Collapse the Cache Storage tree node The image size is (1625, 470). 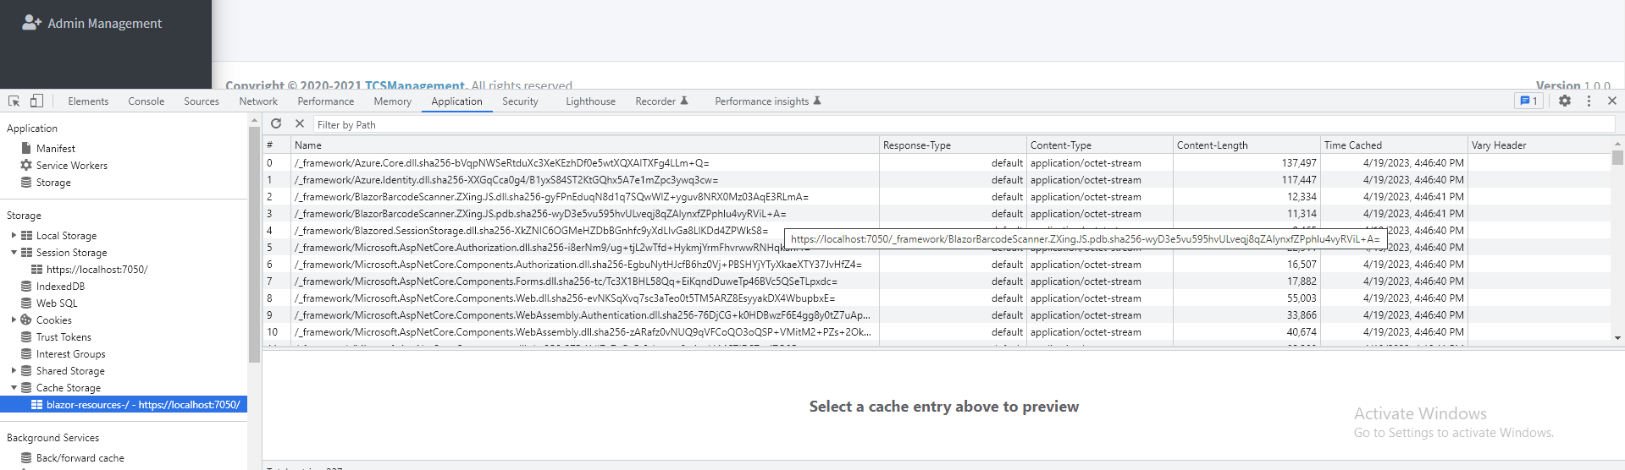14,388
